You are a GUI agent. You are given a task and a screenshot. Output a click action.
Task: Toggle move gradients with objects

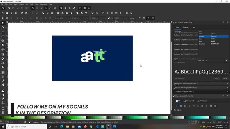tap(148, 18)
